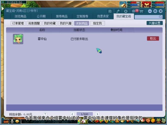Image resolution: width=167 pixels, height=125 pixels.
Task: Click the 剩余时间 column header
Action: tap(116, 30)
